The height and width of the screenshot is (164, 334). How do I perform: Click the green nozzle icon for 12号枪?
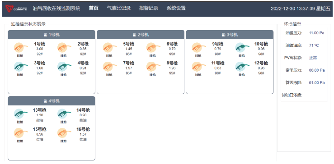coord(242,67)
